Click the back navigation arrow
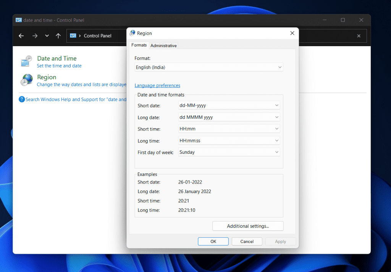Screen dimensions: 391x272 [x=21, y=35]
